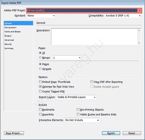Enable the Create Tagged PDF checkbox
Image resolution: width=145 pixels, height=140 pixels.
point(40,91)
